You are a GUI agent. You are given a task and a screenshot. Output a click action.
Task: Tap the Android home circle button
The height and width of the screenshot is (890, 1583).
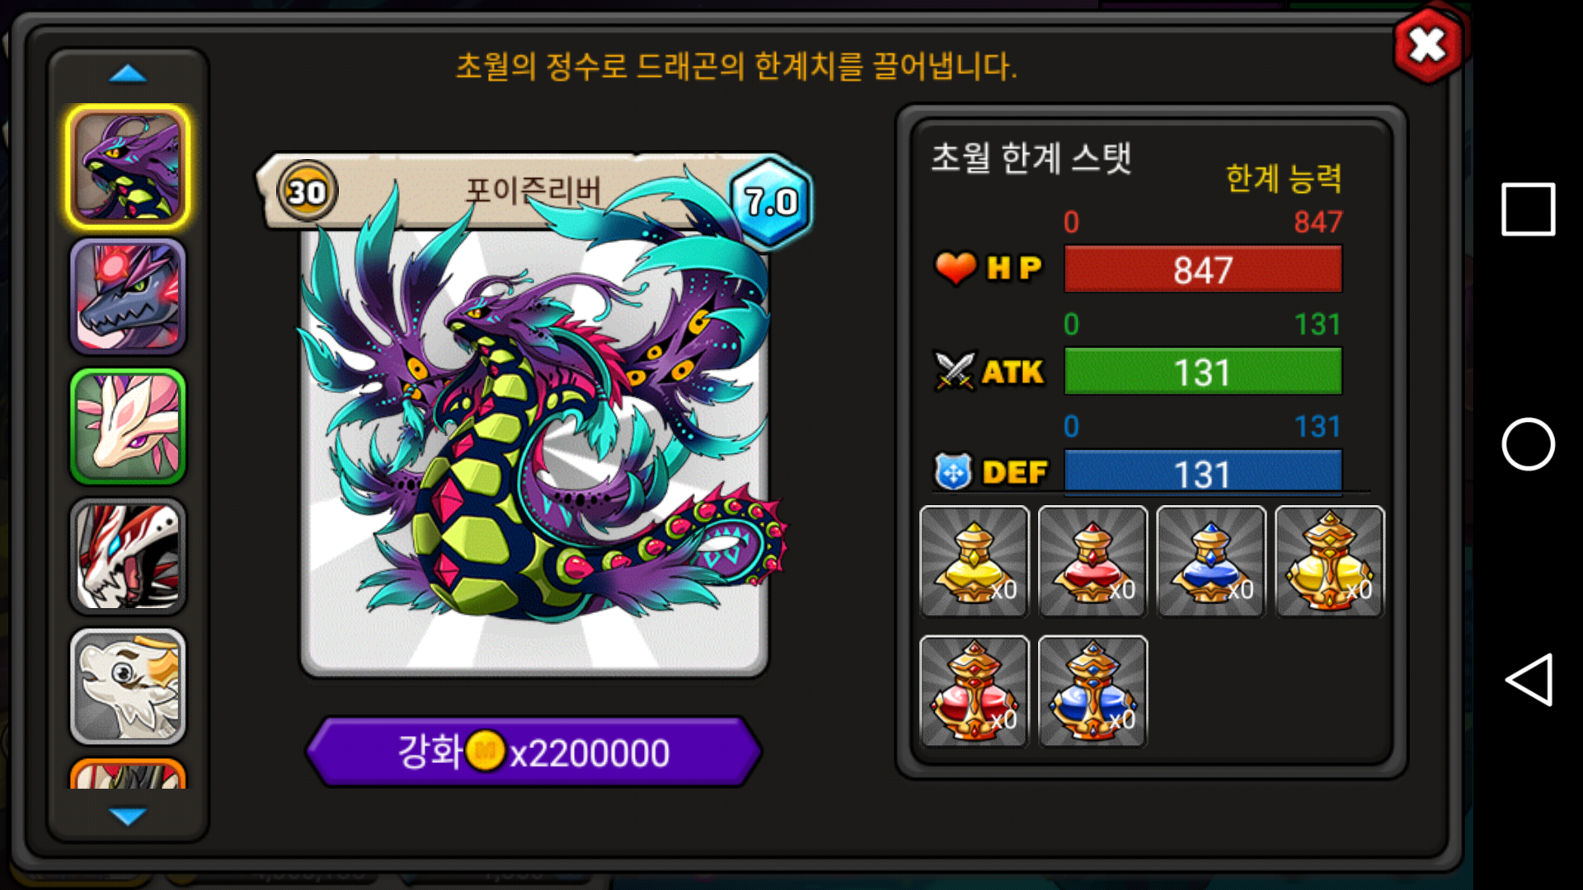pyautogui.click(x=1528, y=444)
